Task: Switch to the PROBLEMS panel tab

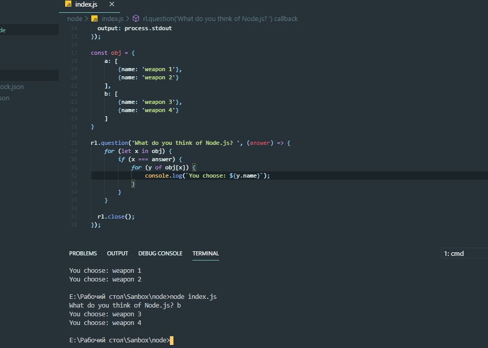Action: click(83, 253)
